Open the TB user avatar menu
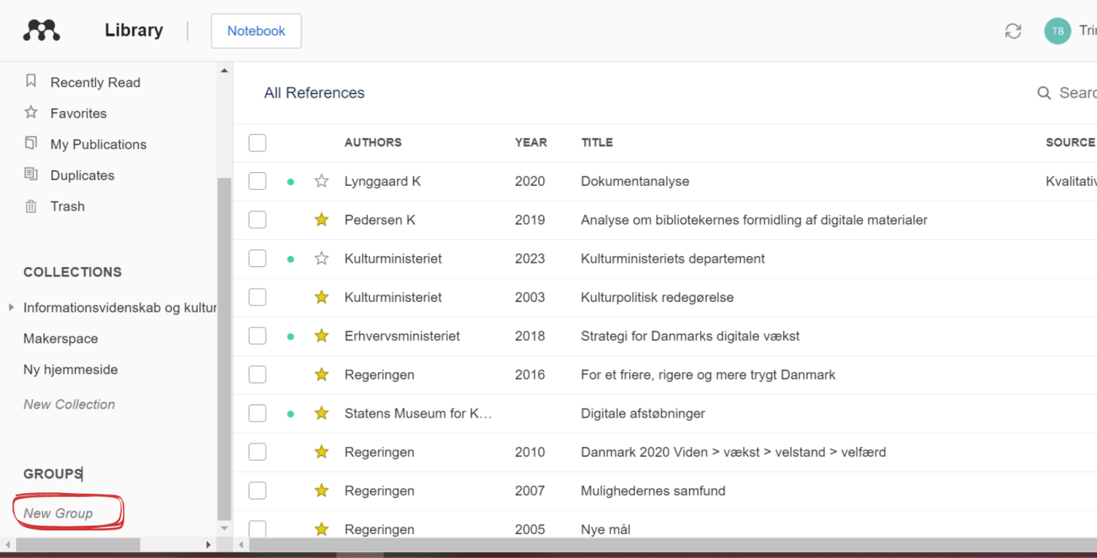This screenshot has width=1097, height=558. (x=1058, y=31)
